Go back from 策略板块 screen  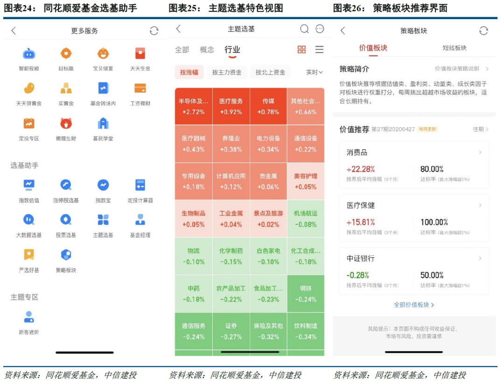point(343,31)
